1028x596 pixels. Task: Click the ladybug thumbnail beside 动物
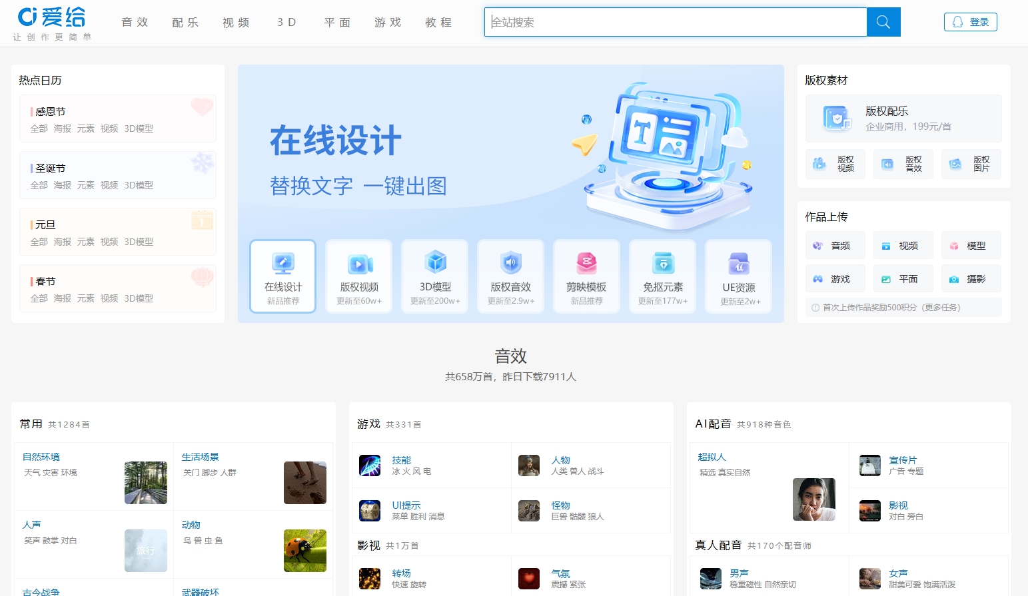305,550
